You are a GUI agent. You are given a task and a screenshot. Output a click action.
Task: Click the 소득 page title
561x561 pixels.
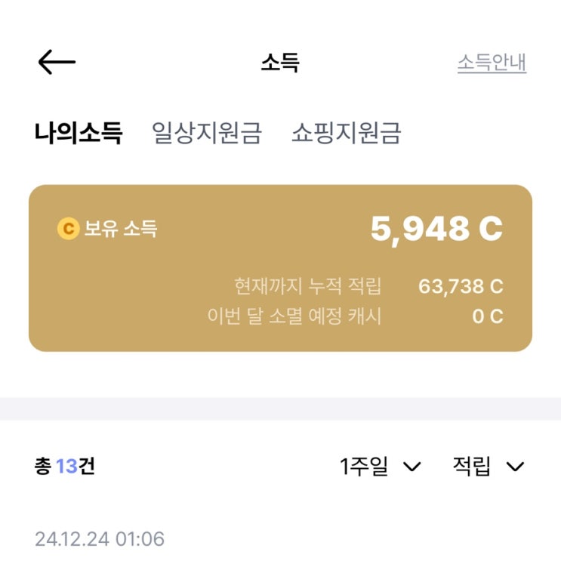point(280,63)
